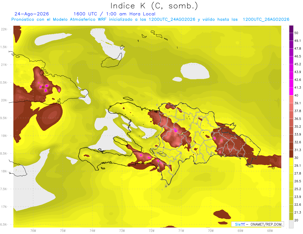Click the 'SisTT - ONAMET/REP.DOM.' credit label
Screen dimensions: 303x234
(257, 224)
